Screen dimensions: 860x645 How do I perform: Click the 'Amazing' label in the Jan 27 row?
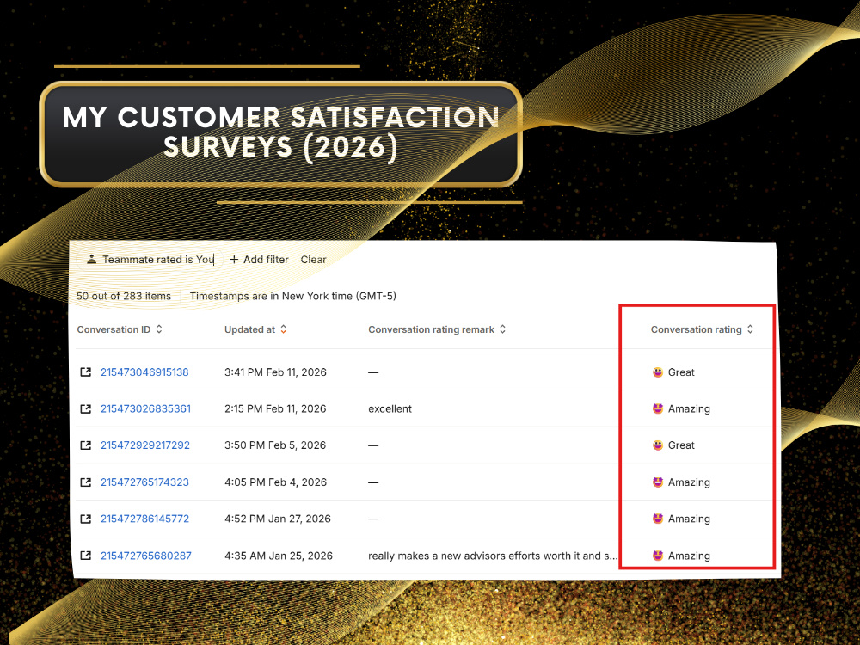click(689, 519)
